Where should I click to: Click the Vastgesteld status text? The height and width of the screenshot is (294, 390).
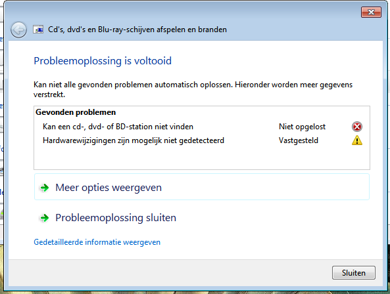click(x=298, y=140)
